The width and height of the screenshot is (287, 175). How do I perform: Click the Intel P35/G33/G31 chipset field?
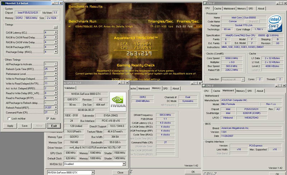[28, 12]
